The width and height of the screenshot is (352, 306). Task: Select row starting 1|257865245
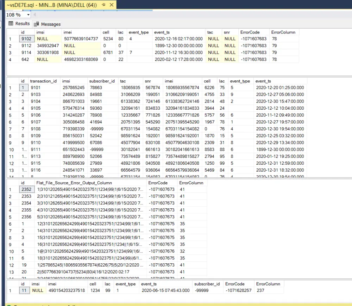(x=90, y=265)
